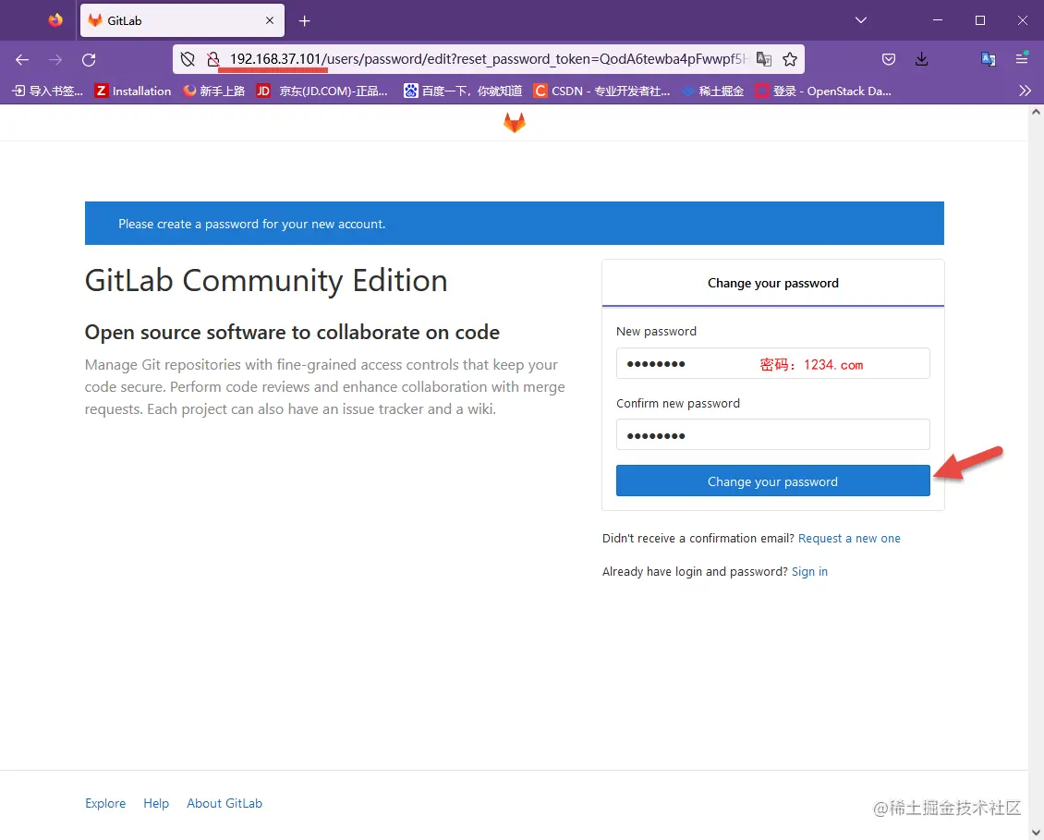
Task: Open the Pocket save icon
Action: click(889, 59)
